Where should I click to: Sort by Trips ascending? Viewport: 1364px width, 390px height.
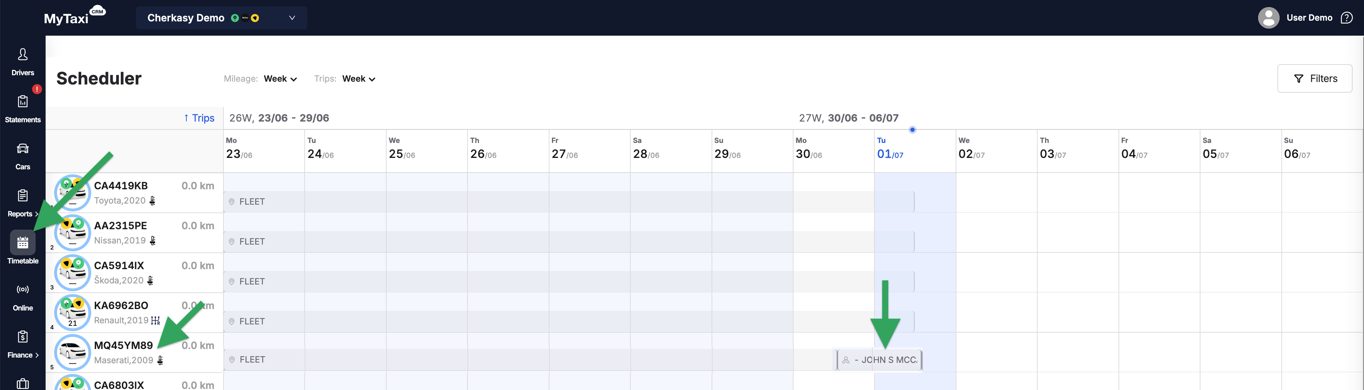tap(199, 118)
